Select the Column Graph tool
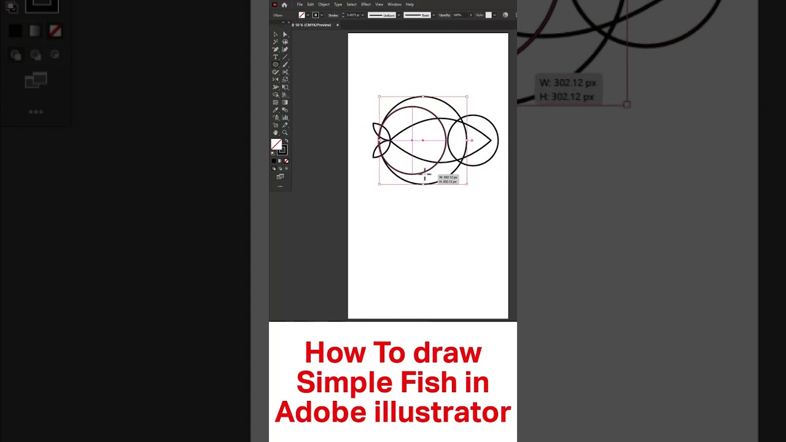The width and height of the screenshot is (786, 442). point(285,117)
